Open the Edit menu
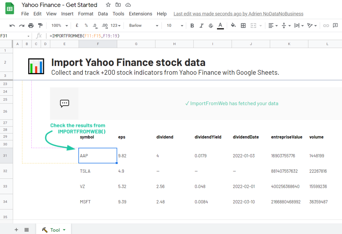Image resolution: width=342 pixels, height=234 pixels. (37, 14)
